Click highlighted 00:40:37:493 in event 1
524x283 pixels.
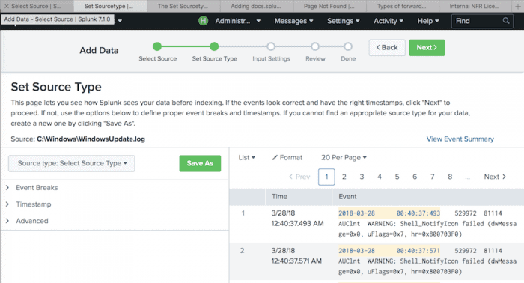pos(418,213)
